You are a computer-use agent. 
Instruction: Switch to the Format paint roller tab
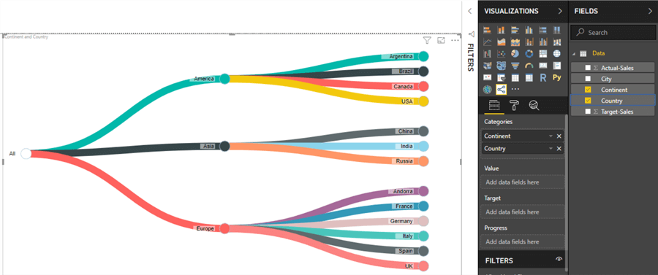(x=514, y=106)
